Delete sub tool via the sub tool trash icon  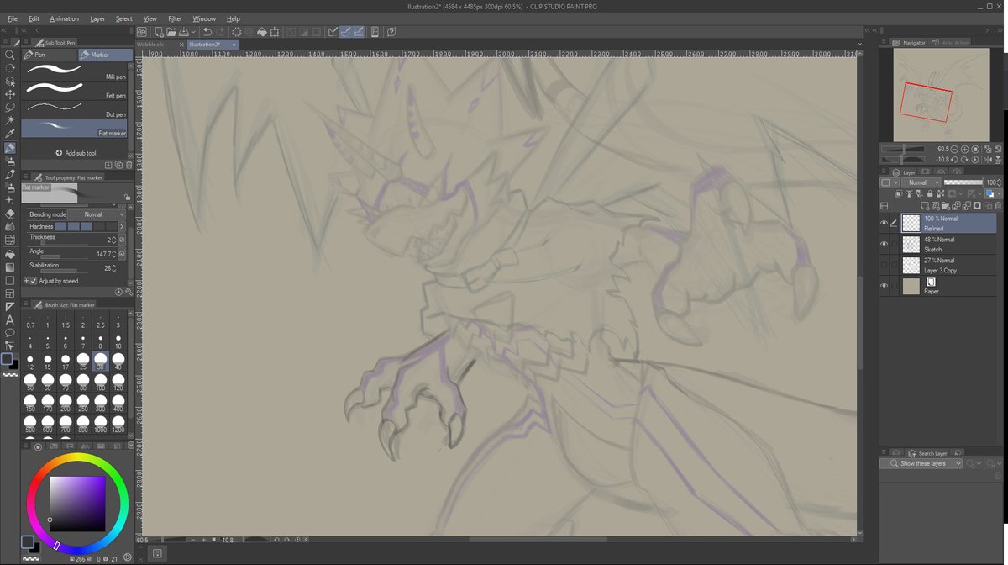click(129, 165)
